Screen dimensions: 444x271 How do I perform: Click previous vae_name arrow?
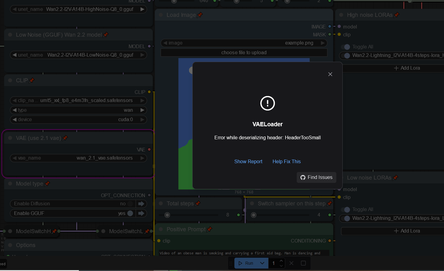coord(15,158)
